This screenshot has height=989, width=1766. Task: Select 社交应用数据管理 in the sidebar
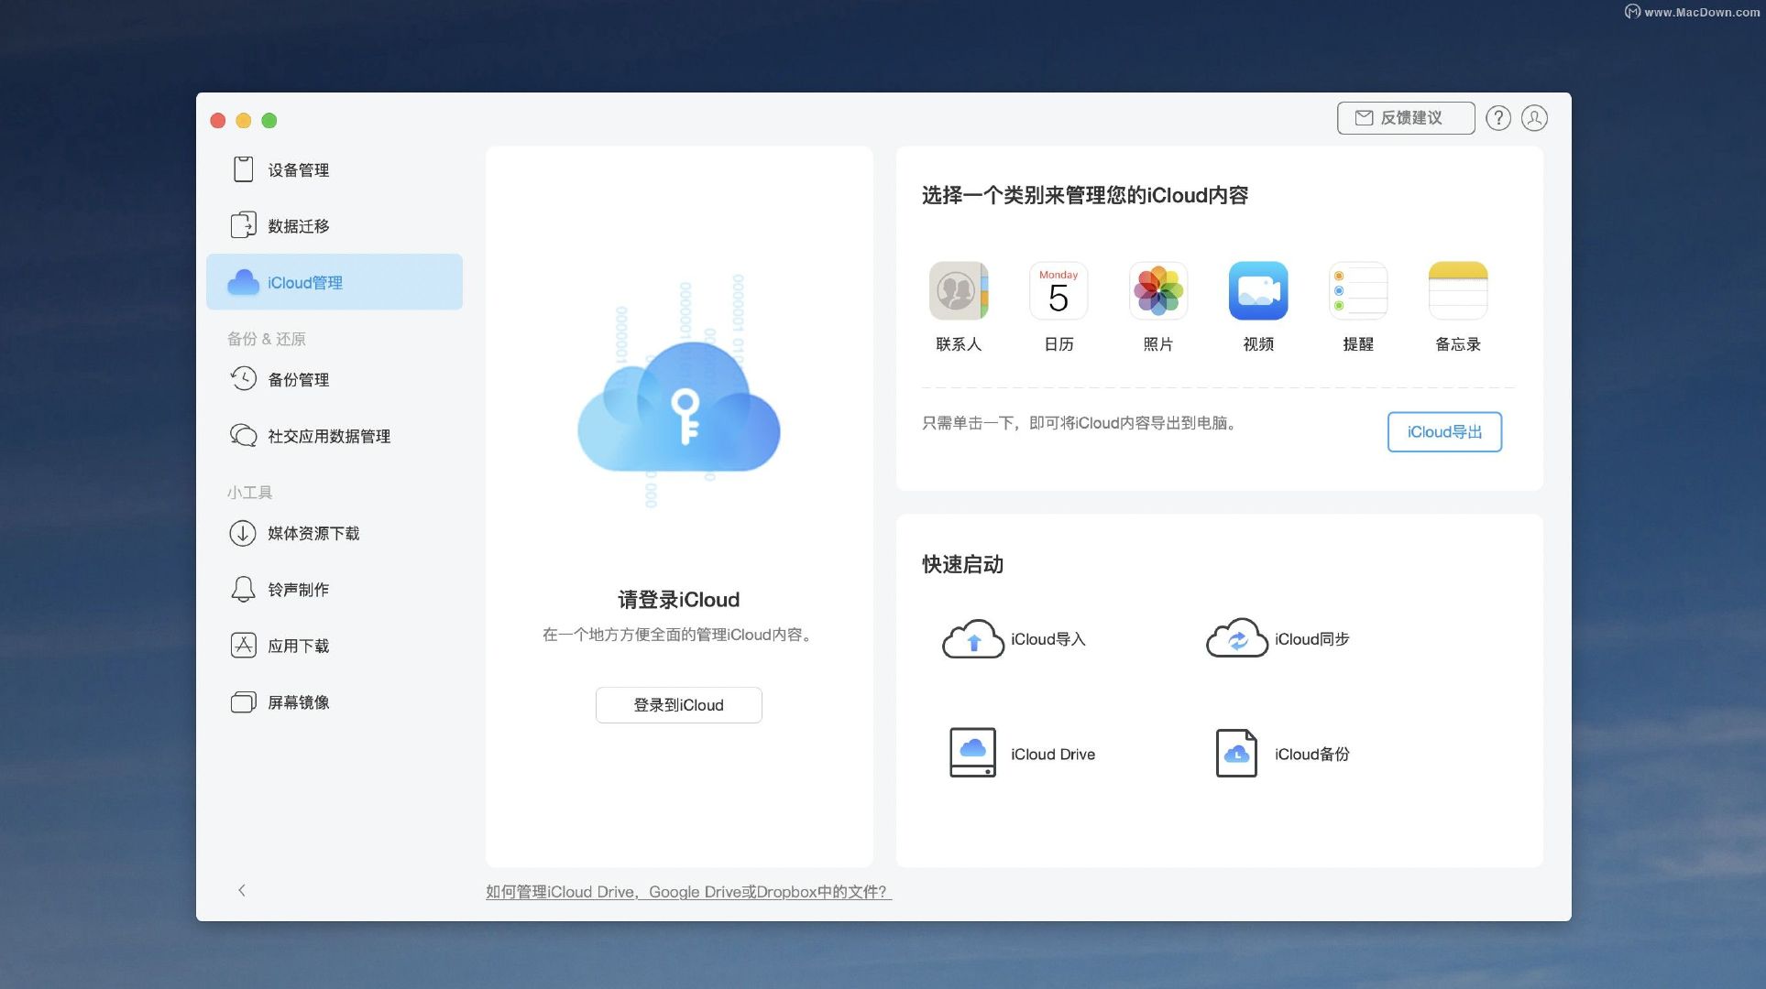(335, 436)
